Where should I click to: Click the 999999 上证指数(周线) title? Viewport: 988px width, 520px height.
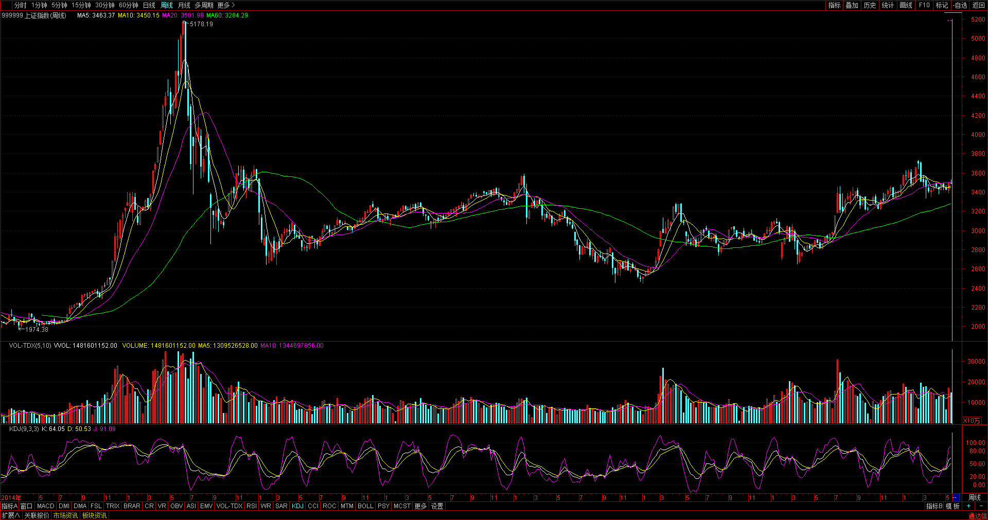[34, 15]
